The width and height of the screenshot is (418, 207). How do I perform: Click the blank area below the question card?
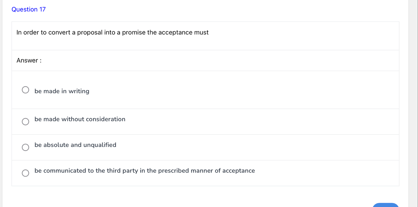[187, 195]
